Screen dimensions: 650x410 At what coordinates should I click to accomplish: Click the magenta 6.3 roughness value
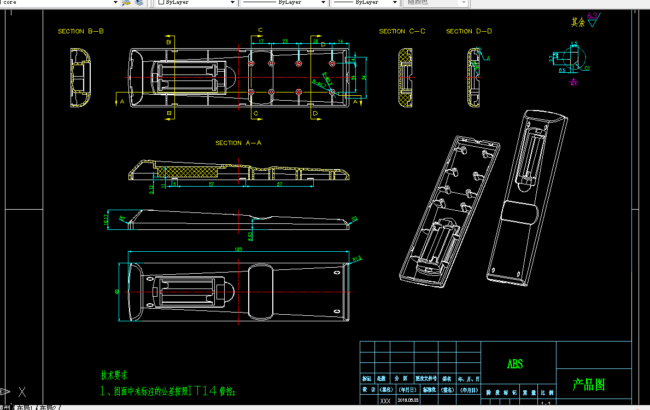pos(592,16)
